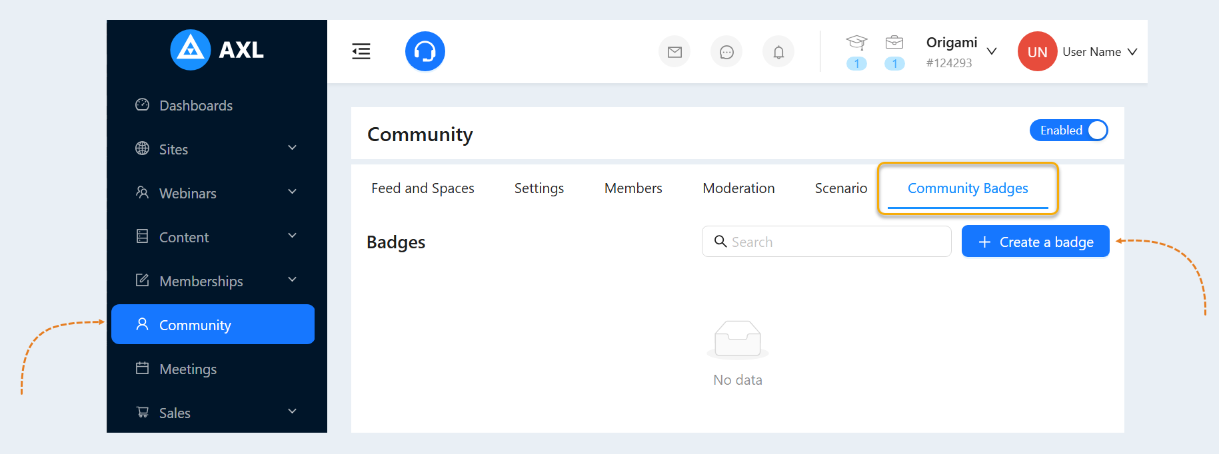Viewport: 1219px width, 454px height.
Task: Click the #124293 project ID text
Action: coord(949,63)
